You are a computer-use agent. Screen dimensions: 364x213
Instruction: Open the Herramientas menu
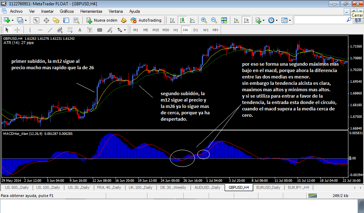(91, 11)
